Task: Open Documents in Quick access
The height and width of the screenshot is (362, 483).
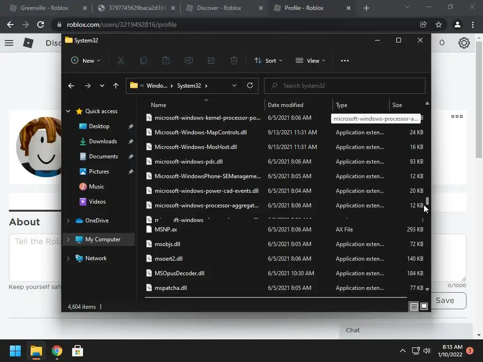Action: click(103, 156)
